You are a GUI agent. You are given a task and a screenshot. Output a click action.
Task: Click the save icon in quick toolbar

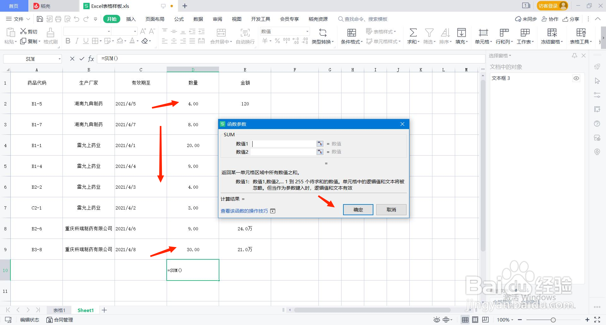tap(40, 19)
